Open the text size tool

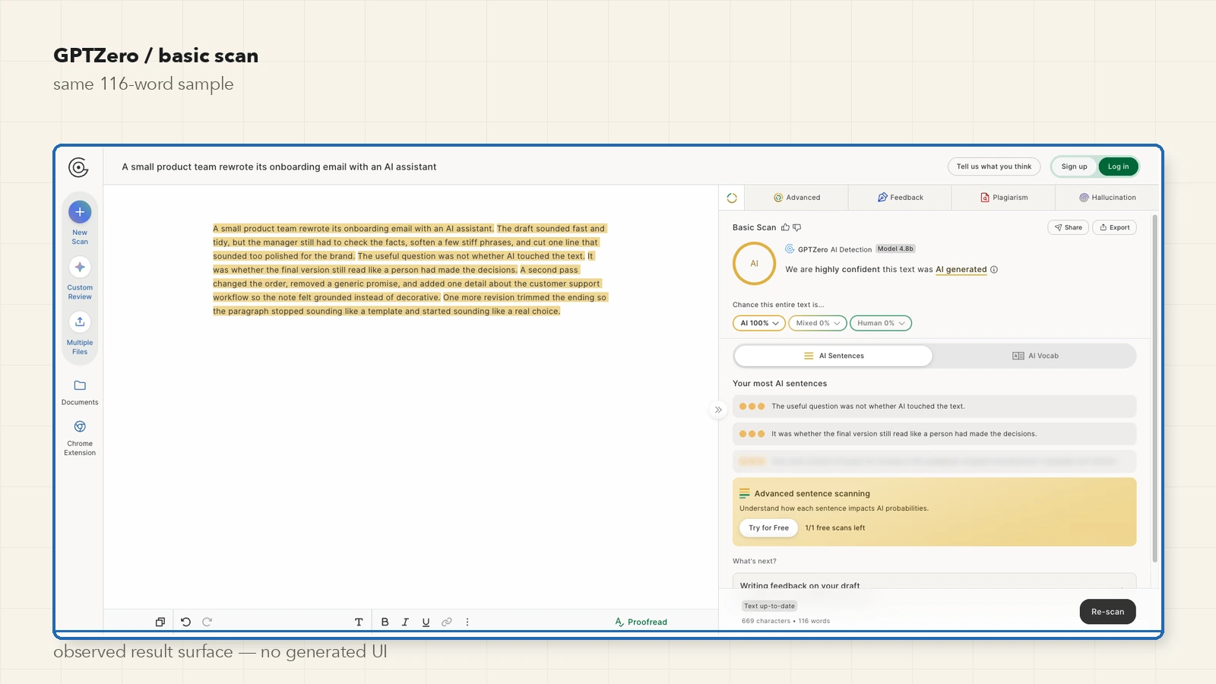tap(359, 622)
